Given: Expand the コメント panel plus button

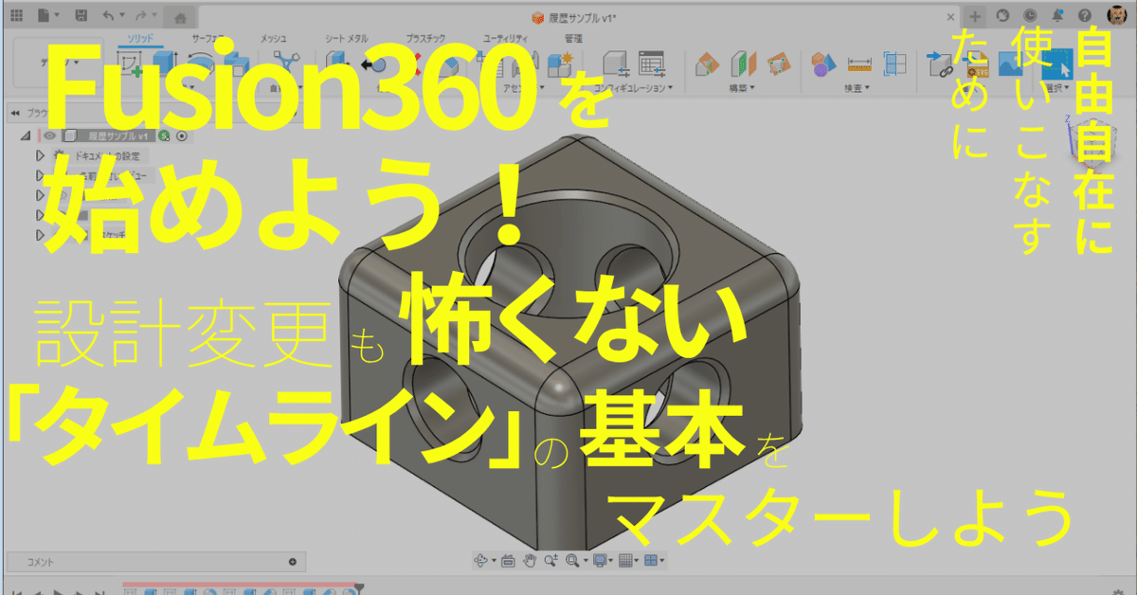Looking at the screenshot, I should pyautogui.click(x=292, y=562).
